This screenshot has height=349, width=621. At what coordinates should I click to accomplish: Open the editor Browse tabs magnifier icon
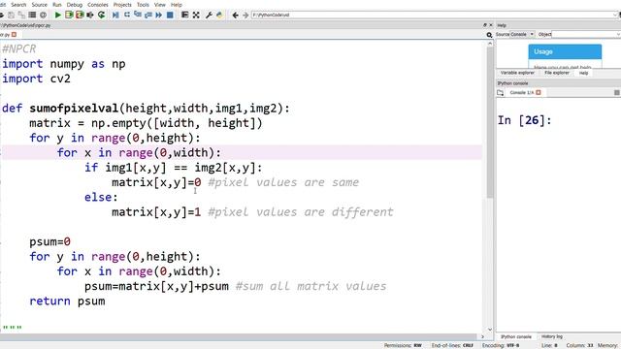pyautogui.click(x=489, y=35)
